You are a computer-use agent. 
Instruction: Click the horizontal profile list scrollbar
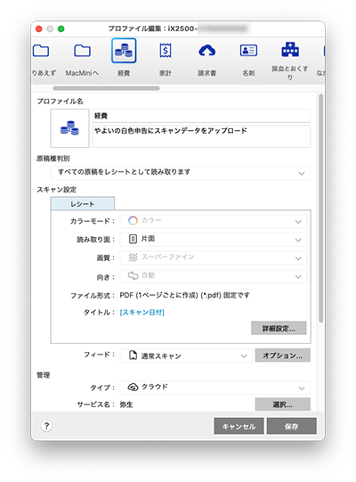coord(106,88)
